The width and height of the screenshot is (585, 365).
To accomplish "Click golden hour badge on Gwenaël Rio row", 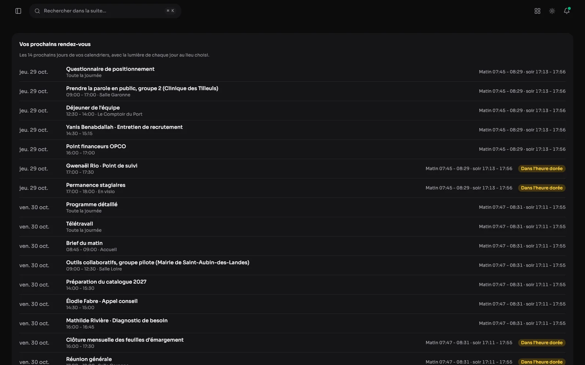I will [542, 169].
